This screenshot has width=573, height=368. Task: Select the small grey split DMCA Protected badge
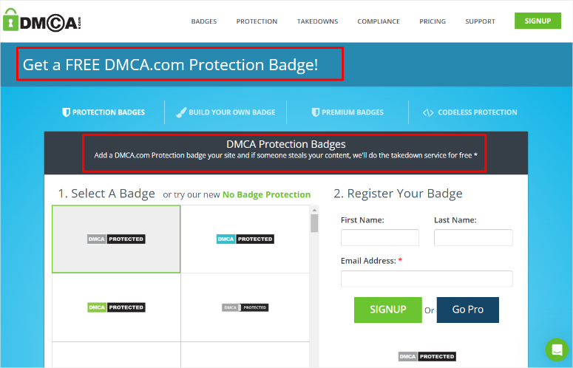245,307
